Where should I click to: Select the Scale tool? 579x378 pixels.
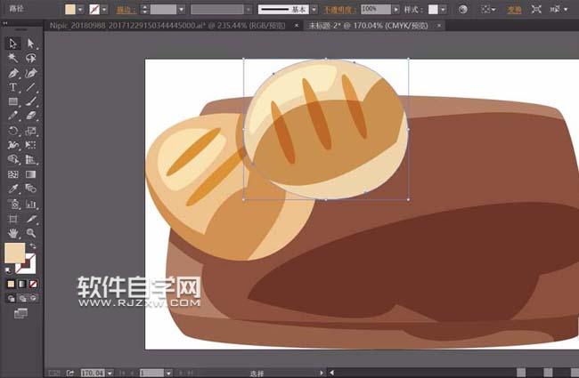[x=30, y=131]
